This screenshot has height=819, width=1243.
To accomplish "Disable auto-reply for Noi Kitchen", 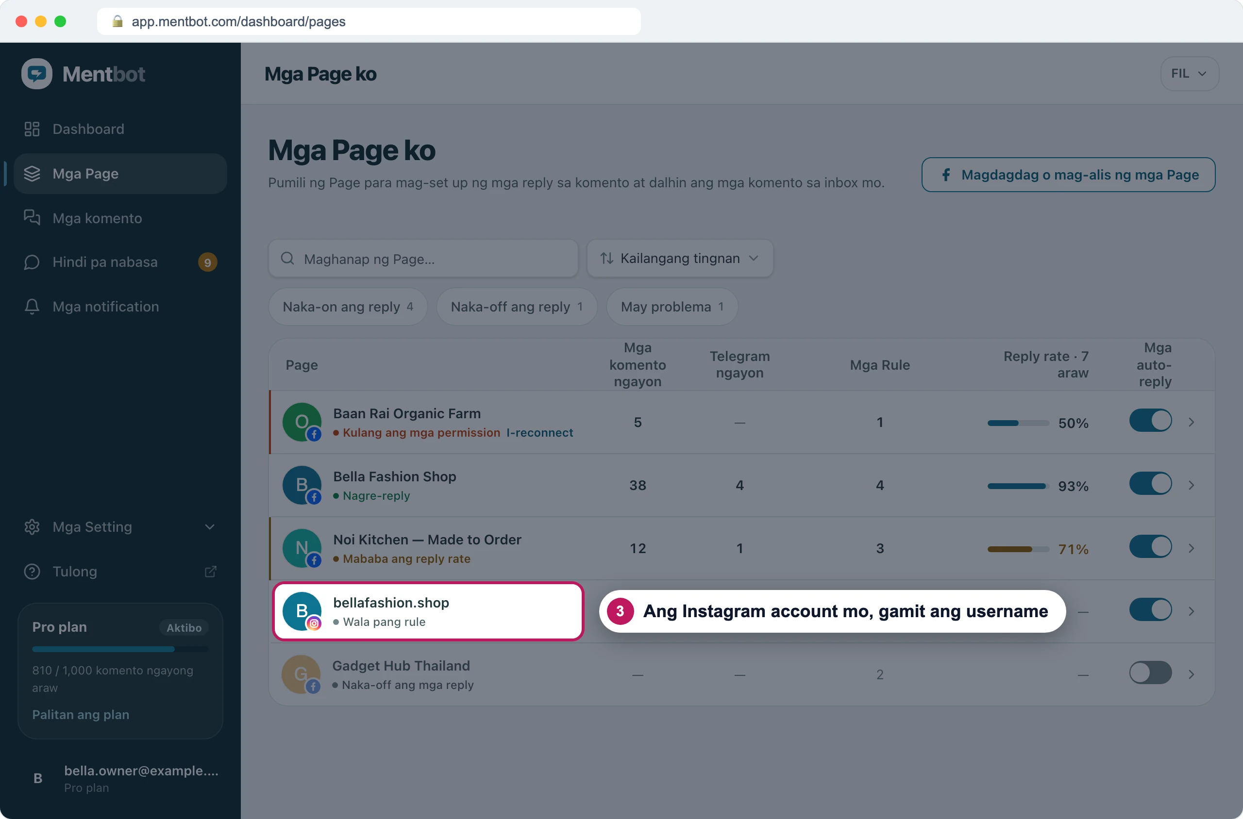I will pyautogui.click(x=1150, y=547).
